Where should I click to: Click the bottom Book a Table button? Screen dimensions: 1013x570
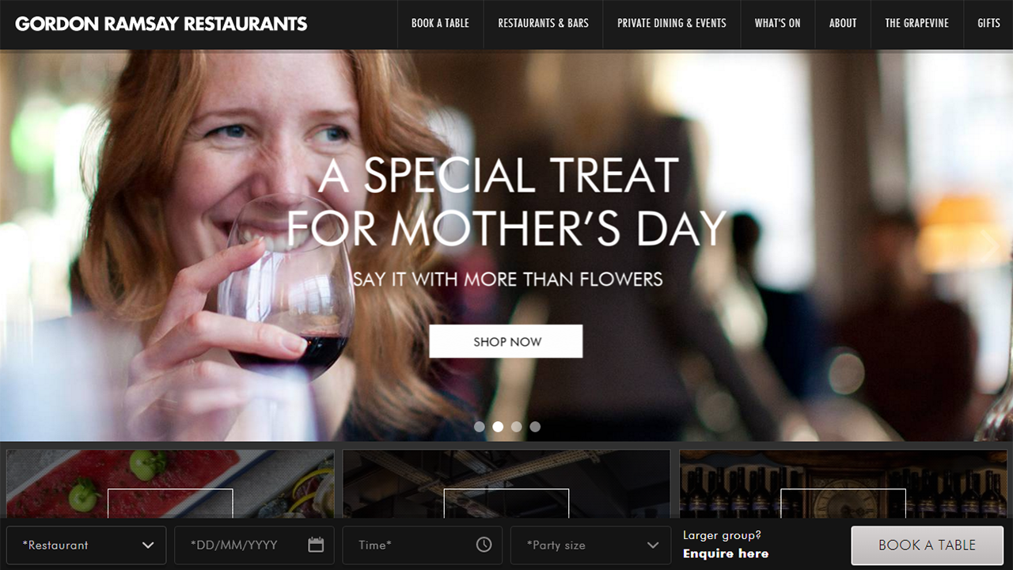pos(927,545)
